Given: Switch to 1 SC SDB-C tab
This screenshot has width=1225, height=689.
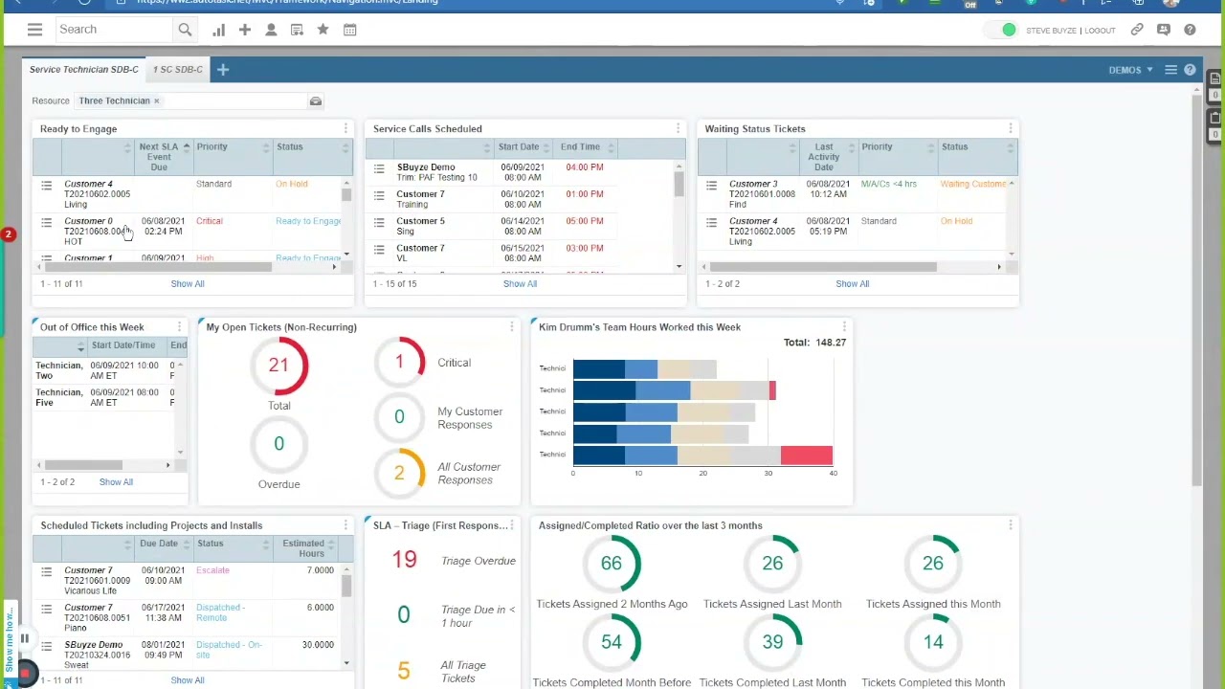Looking at the screenshot, I should click(x=178, y=70).
